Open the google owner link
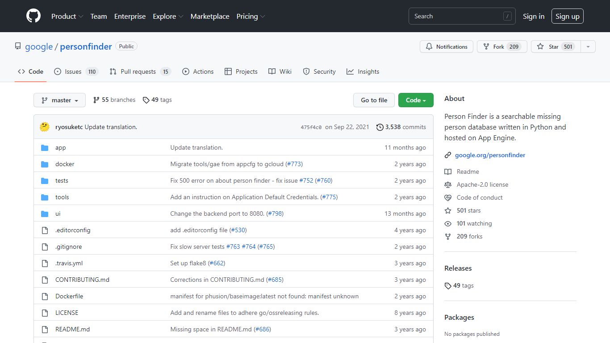 point(39,46)
